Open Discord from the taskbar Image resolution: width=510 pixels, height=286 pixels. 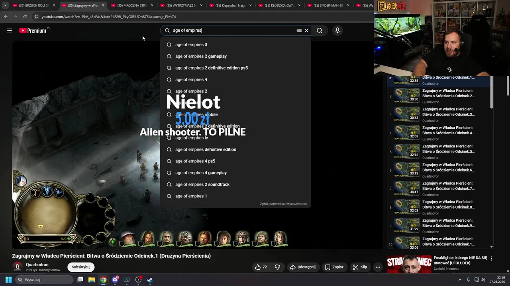pyautogui.click(x=115, y=280)
